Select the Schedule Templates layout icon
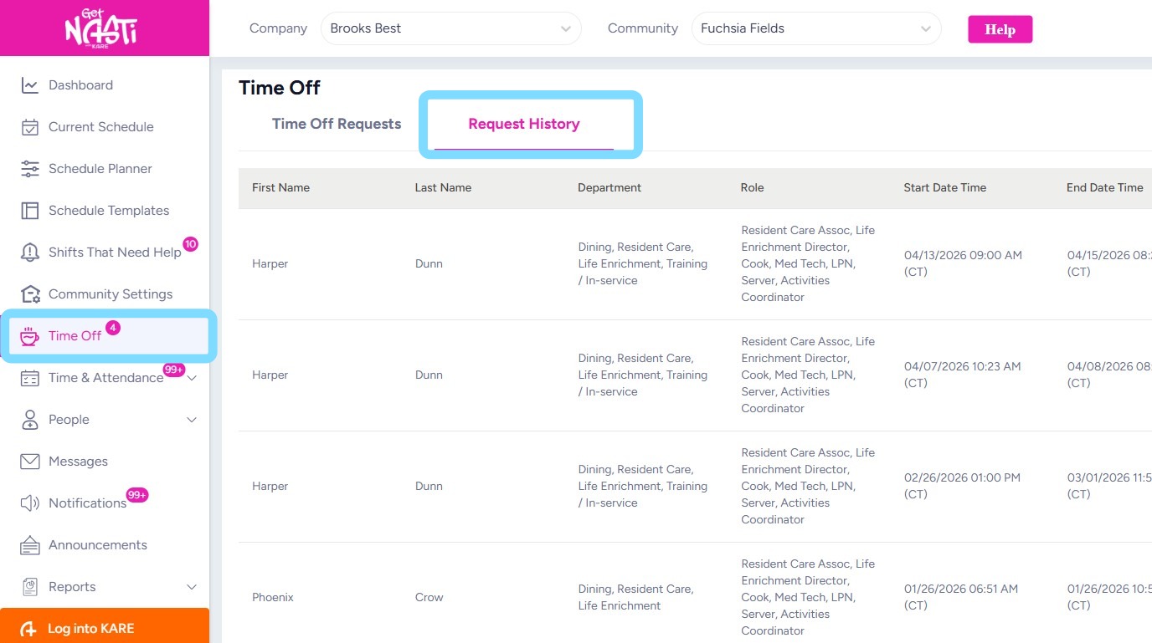Screen dimensions: 1152x643 [x=30, y=211]
